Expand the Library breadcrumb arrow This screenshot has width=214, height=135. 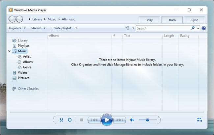tap(30, 19)
